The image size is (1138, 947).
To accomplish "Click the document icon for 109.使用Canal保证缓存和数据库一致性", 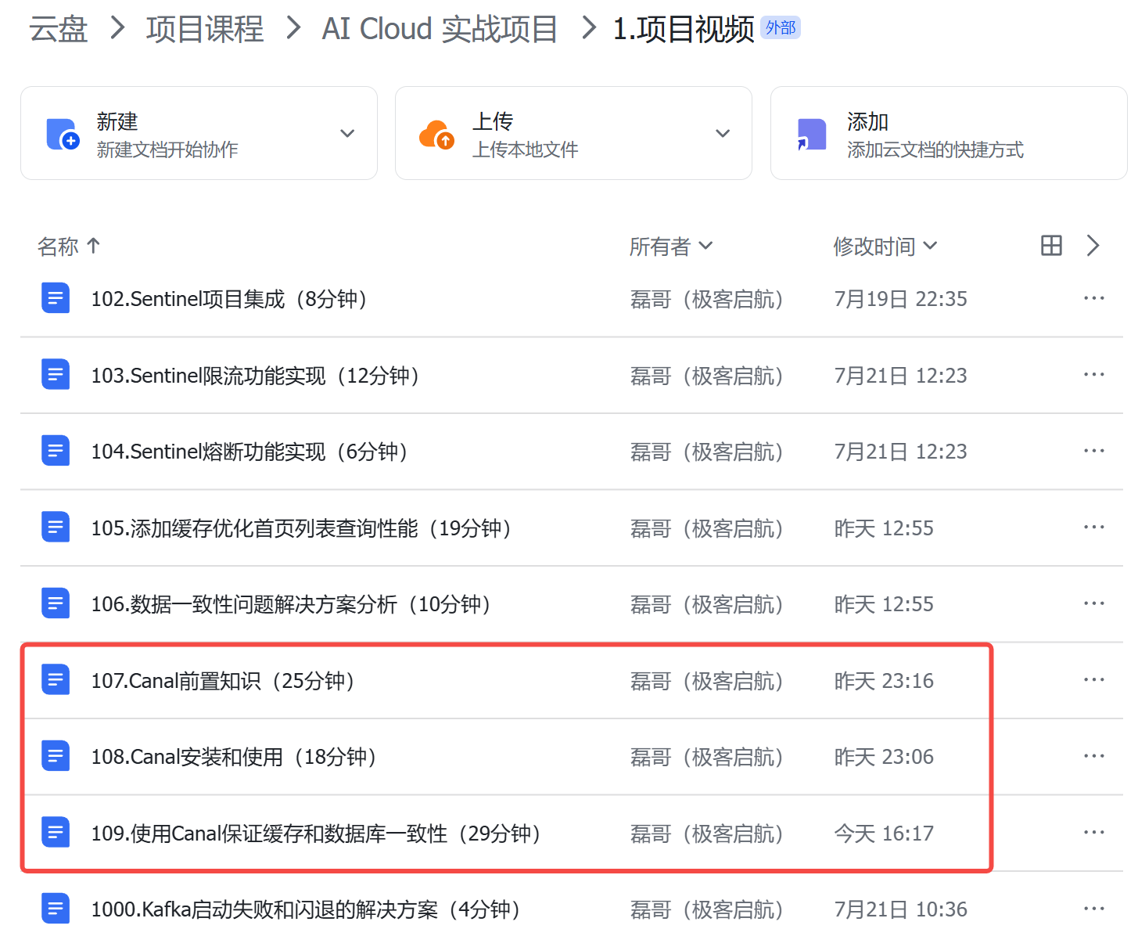I will coord(56,833).
